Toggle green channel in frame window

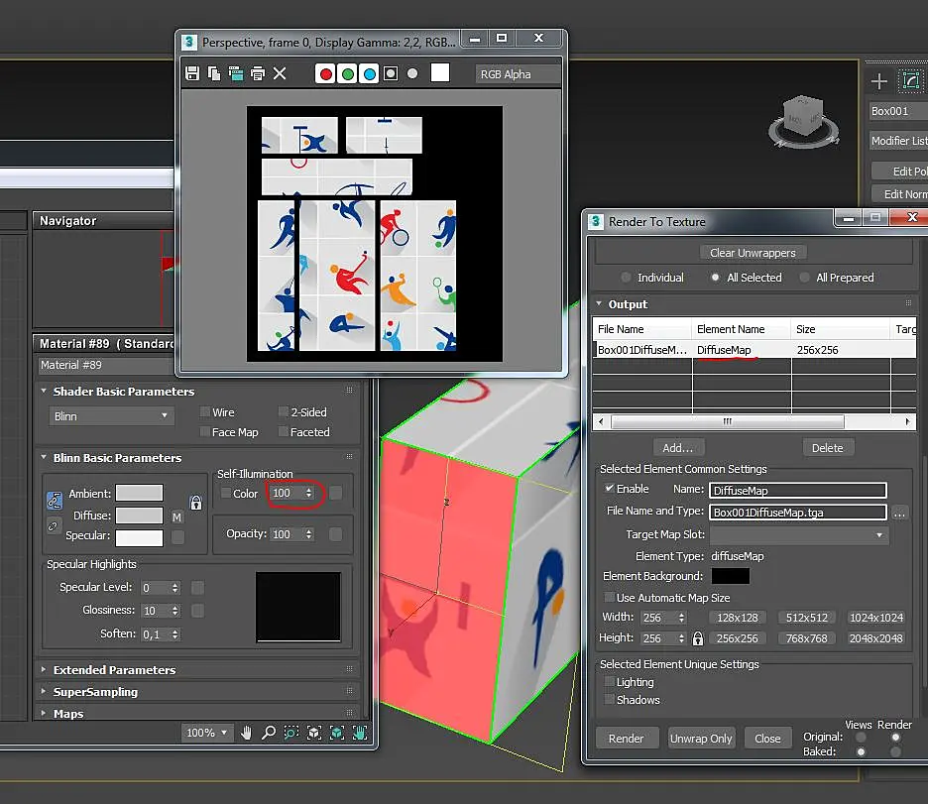point(347,74)
